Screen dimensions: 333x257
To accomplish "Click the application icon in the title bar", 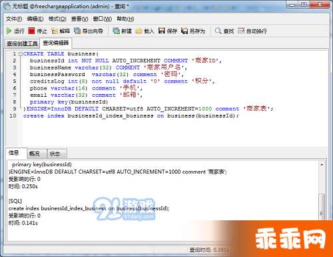I will click(x=7, y=6).
